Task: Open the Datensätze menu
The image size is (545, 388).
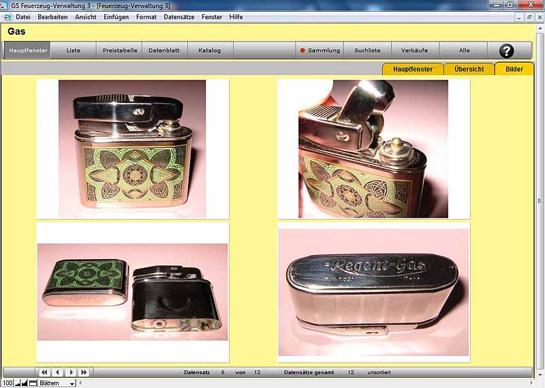Action: click(x=178, y=16)
